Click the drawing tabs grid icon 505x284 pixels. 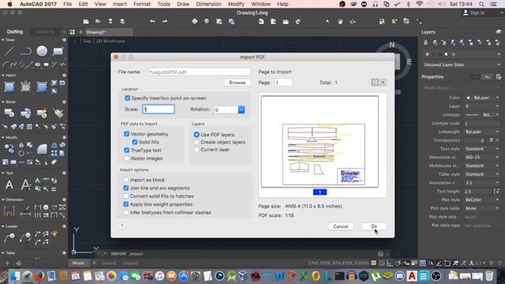[x=72, y=32]
